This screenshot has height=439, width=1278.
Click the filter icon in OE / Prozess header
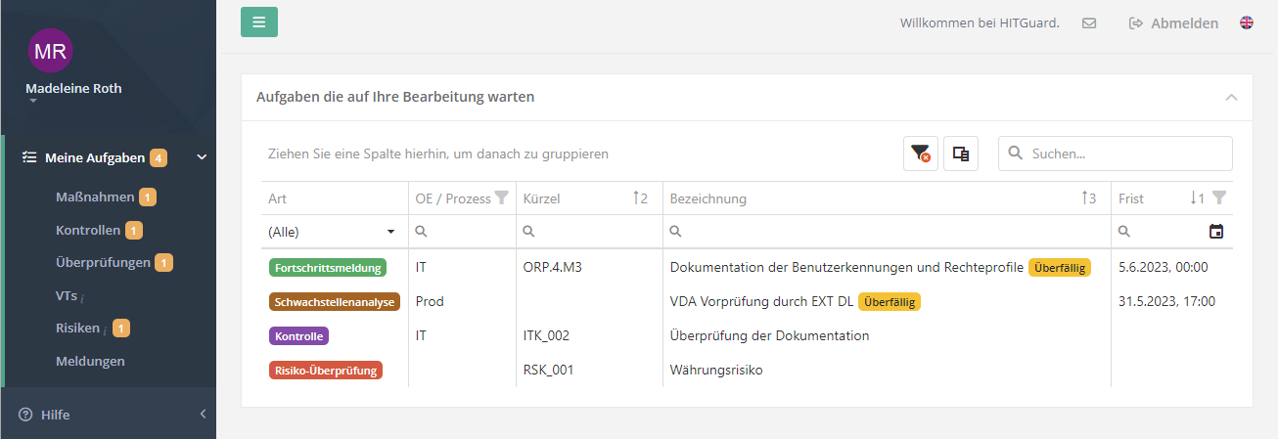[x=502, y=198]
